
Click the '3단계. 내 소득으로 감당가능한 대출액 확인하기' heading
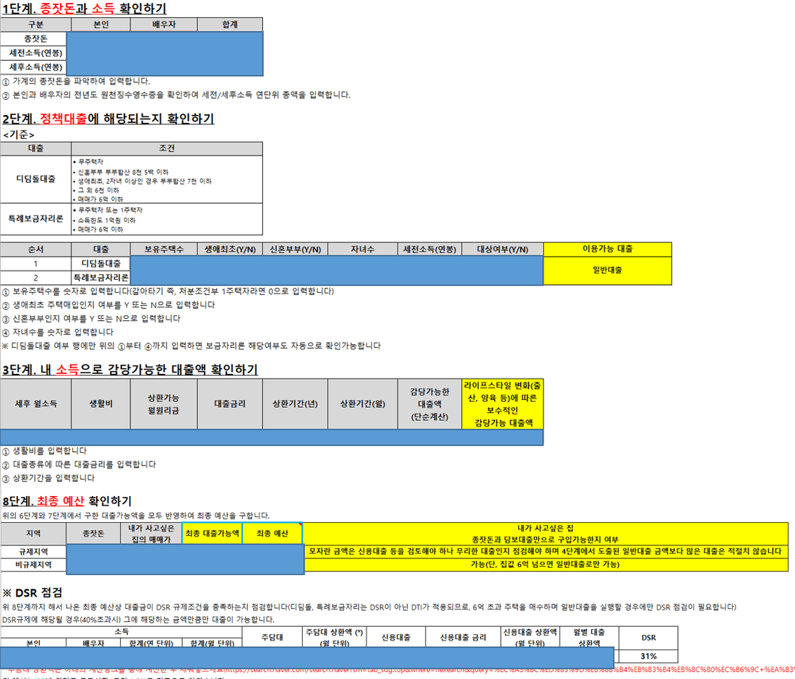(130, 370)
